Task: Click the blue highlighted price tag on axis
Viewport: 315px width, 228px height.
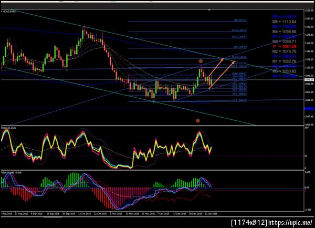Action: pos(309,109)
